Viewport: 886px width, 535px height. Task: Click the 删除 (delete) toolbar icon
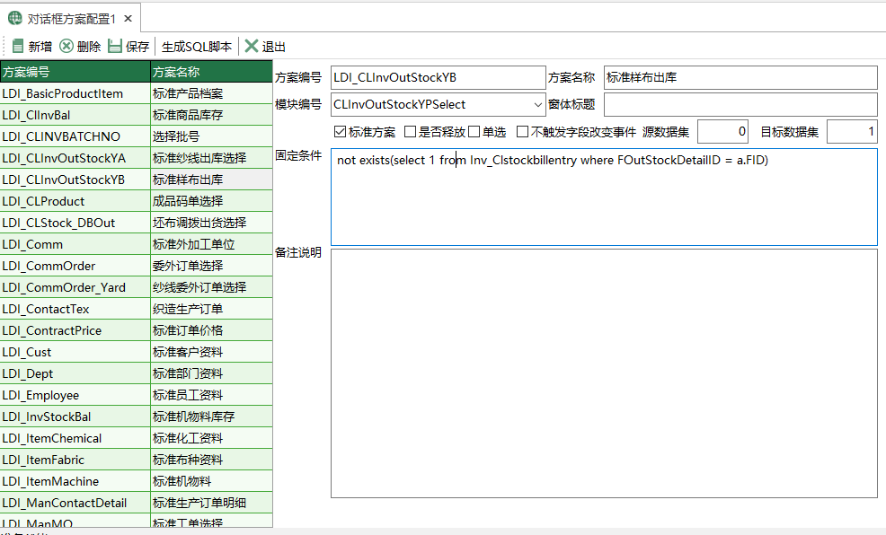(66, 47)
